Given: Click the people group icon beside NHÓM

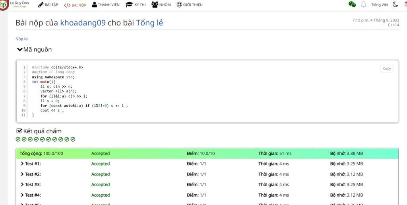Looking at the screenshot, I should [x=155, y=4].
